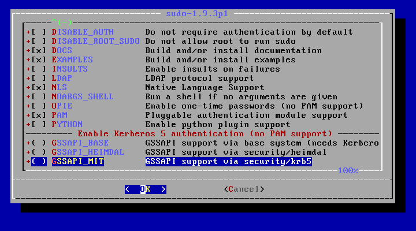This screenshot has width=416, height=231.
Task: Click the EXAMPLES option label
Action: coord(72,60)
